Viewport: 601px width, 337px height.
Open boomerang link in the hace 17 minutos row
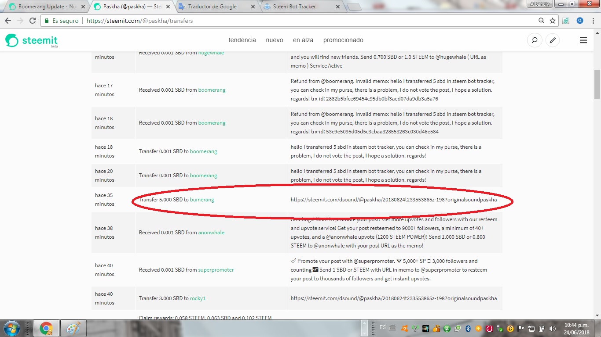pos(212,90)
